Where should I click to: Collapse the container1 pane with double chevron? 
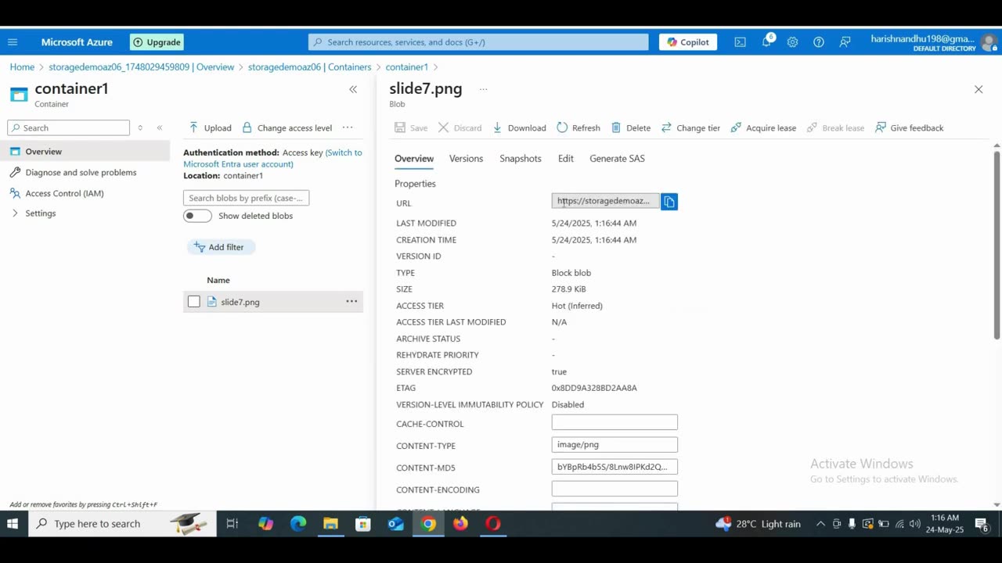(353, 90)
